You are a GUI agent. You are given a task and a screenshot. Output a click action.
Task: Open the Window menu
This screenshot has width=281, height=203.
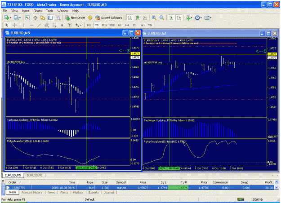[x=63, y=11]
